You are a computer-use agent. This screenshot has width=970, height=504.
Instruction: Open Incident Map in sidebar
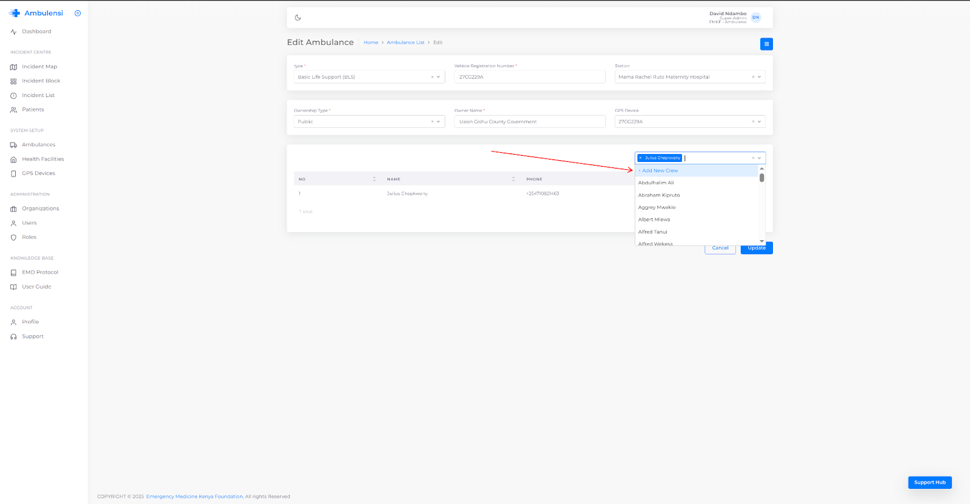(x=39, y=67)
